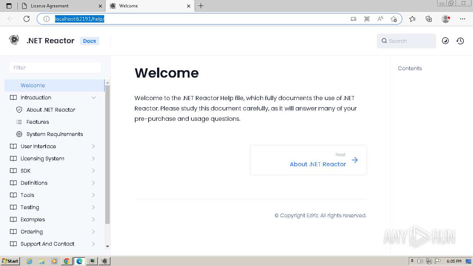Click the Docs badge
Screen dimensions: 473x266
89,41
